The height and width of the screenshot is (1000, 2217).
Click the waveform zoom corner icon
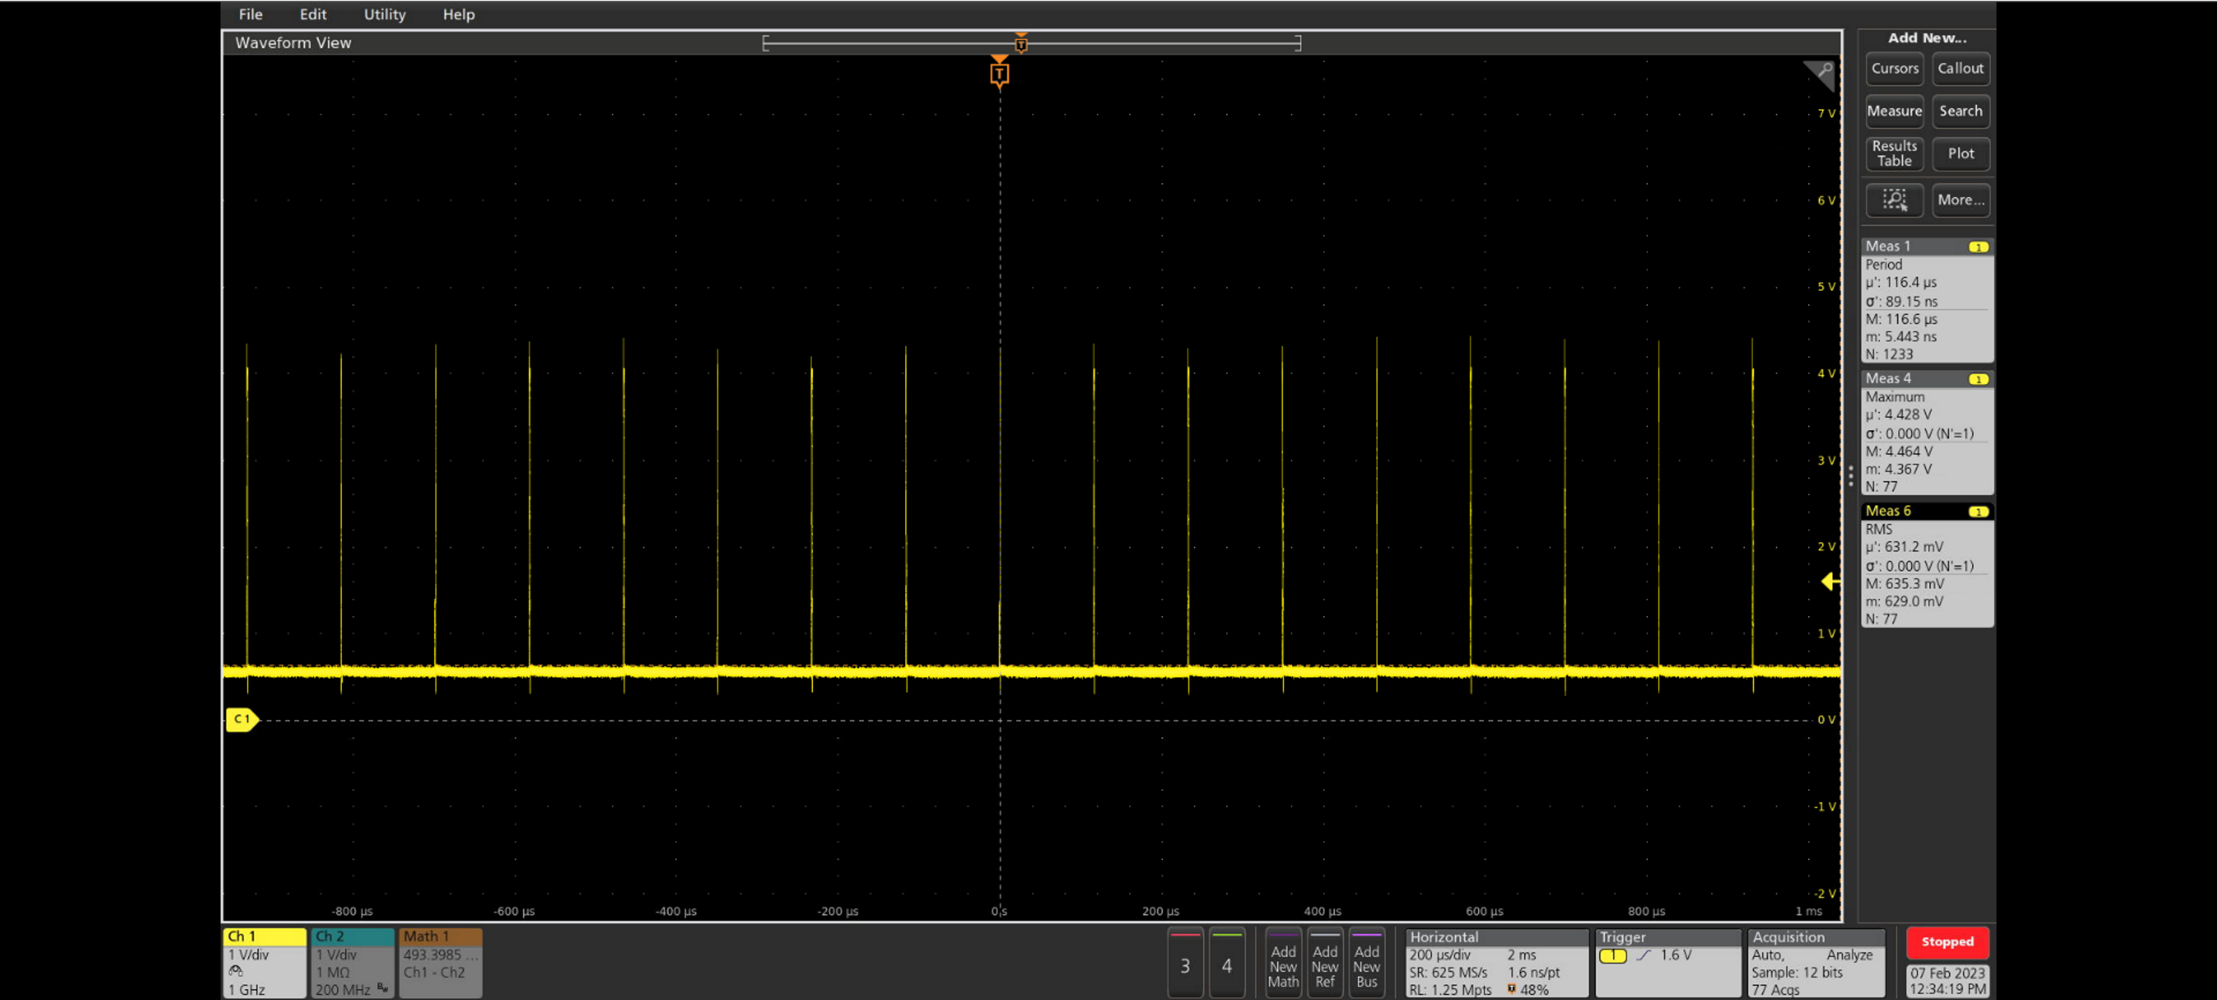(x=1819, y=74)
